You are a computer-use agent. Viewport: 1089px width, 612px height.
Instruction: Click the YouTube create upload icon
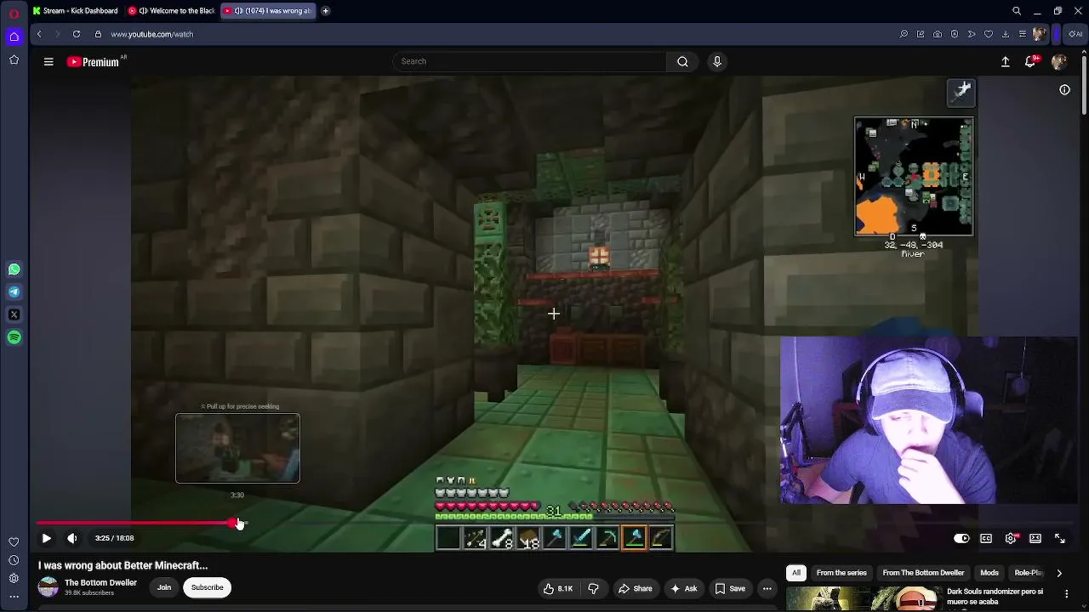[1006, 61]
